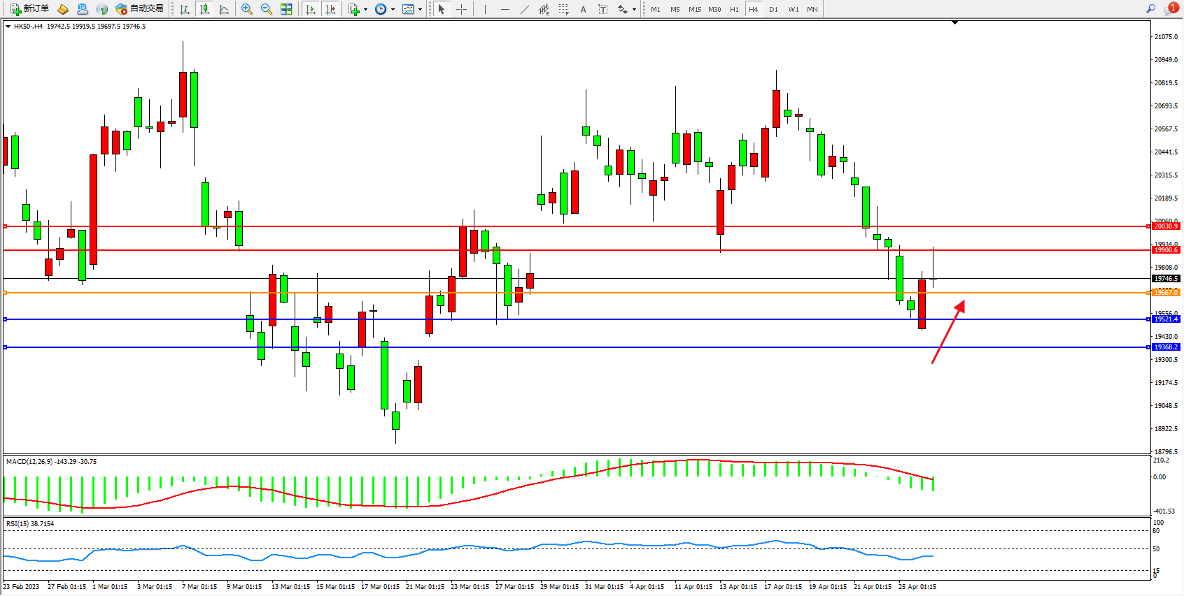
Task: Select the Crosshair tool
Action: click(462, 9)
